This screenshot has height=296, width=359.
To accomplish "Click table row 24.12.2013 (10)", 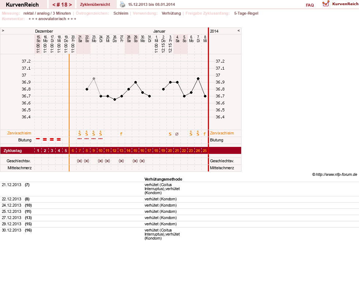I will tap(179, 206).
